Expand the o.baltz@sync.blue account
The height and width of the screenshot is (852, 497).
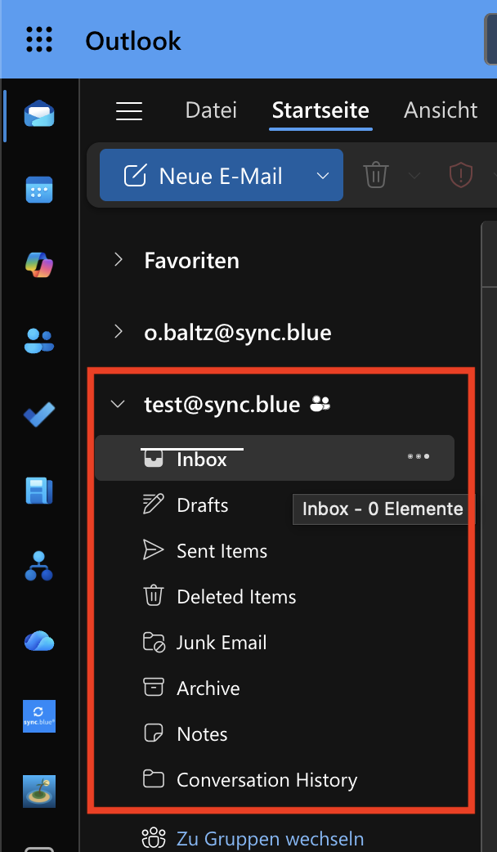119,331
